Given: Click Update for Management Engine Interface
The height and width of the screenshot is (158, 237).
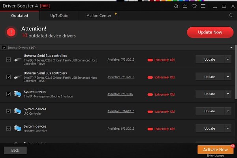Looking at the screenshot, I should [x=210, y=94].
